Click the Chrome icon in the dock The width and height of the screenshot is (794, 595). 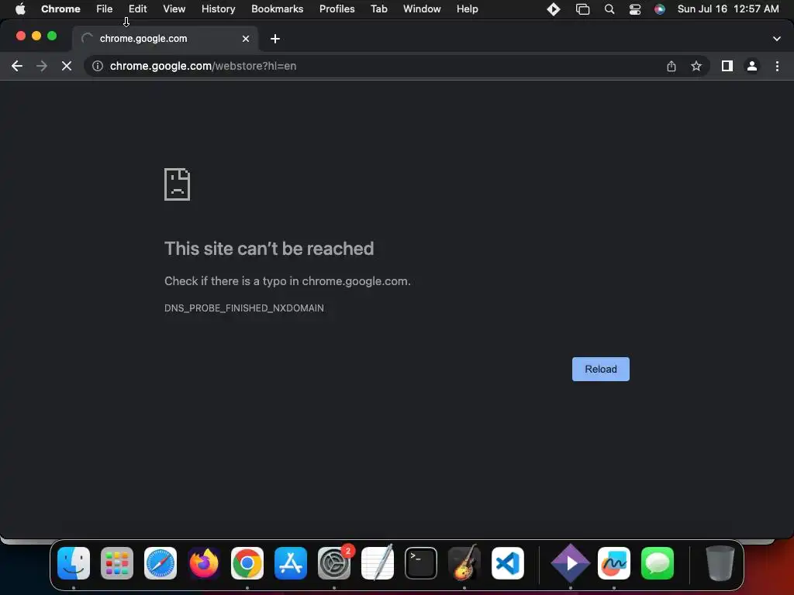(247, 563)
